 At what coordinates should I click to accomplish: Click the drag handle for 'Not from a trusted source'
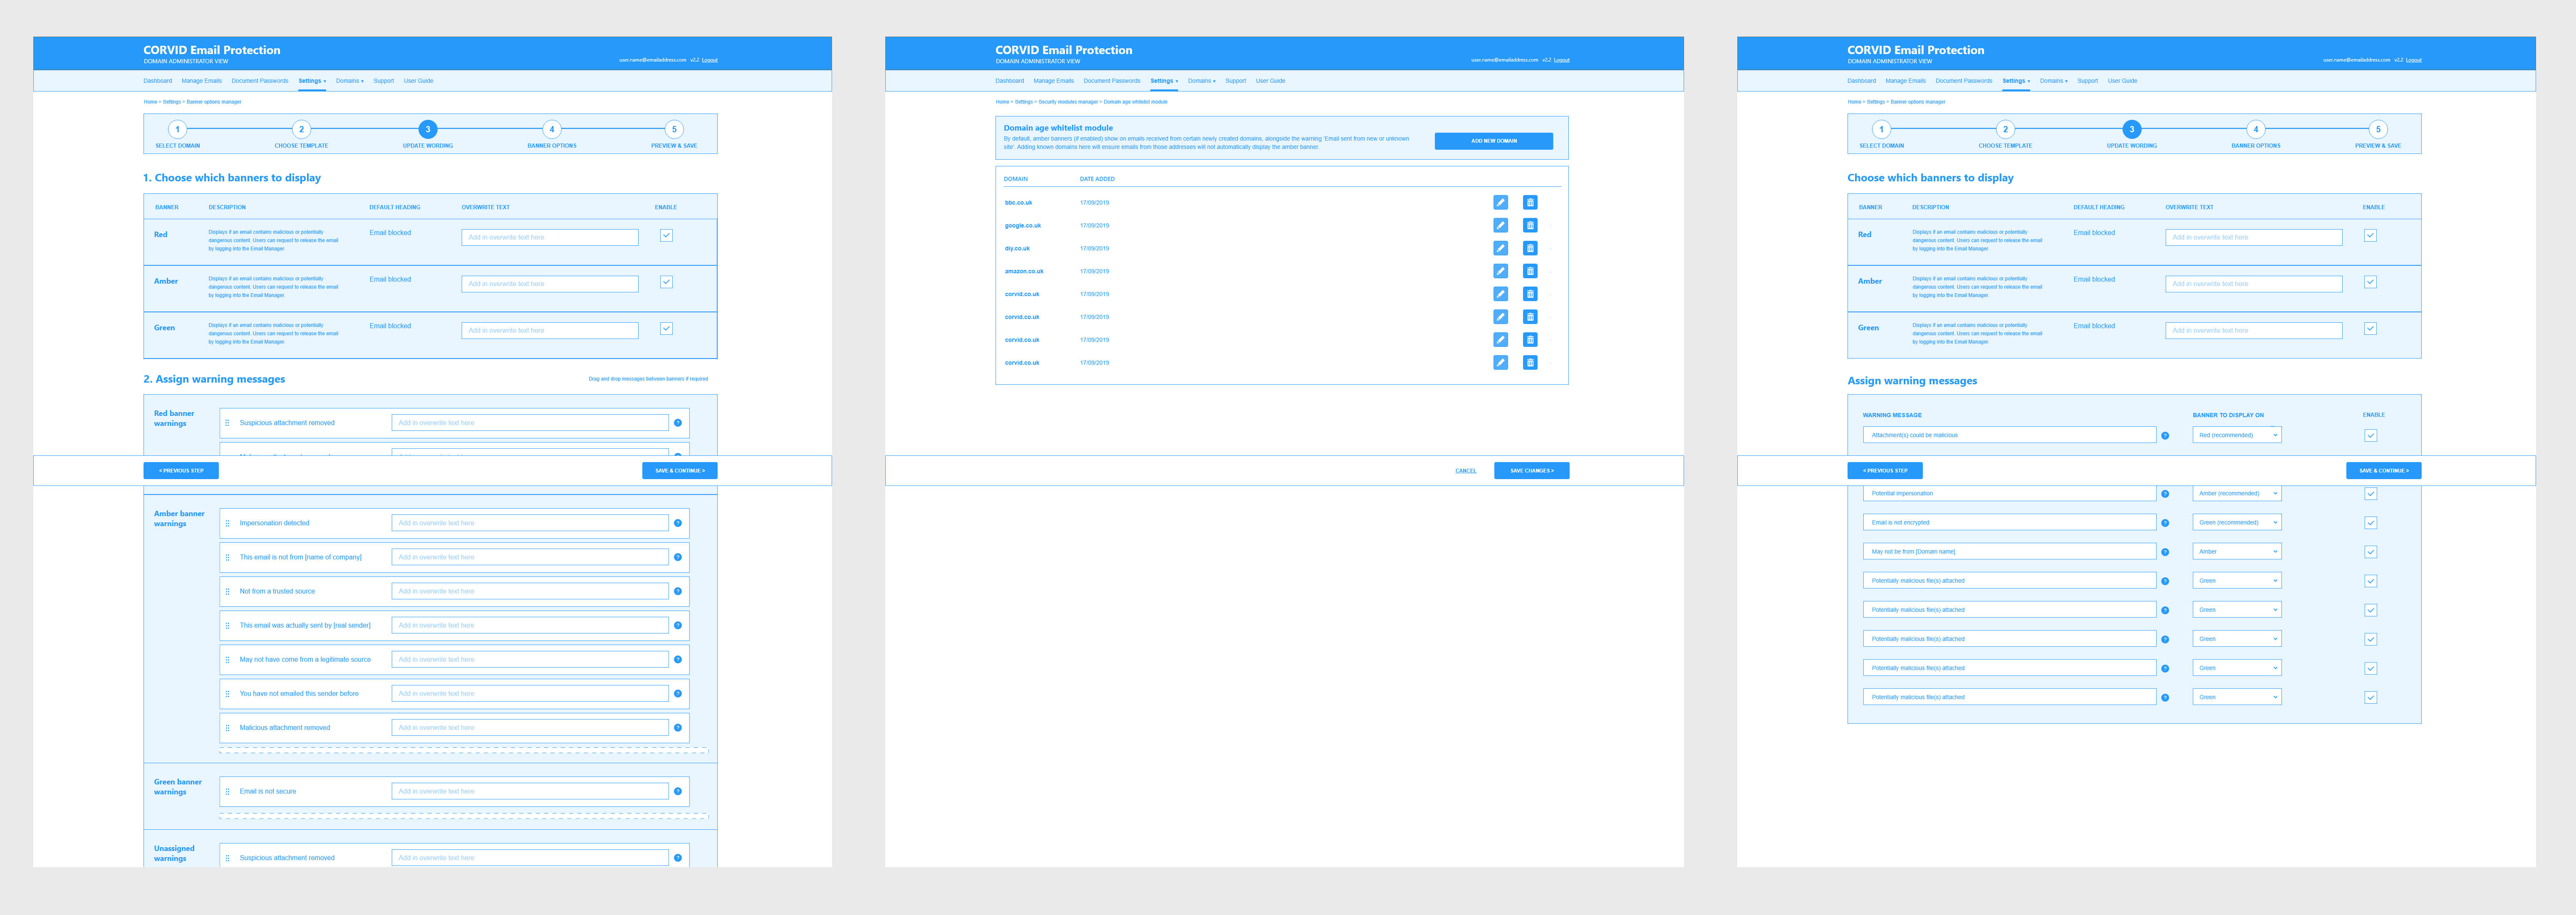[x=227, y=591]
